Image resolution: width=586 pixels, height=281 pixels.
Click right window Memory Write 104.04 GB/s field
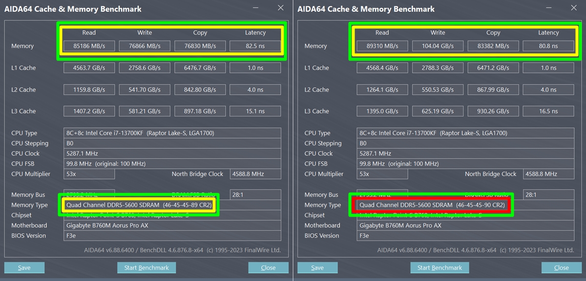coord(438,46)
